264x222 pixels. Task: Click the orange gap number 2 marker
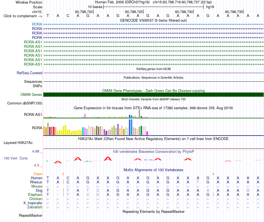(63, 174)
